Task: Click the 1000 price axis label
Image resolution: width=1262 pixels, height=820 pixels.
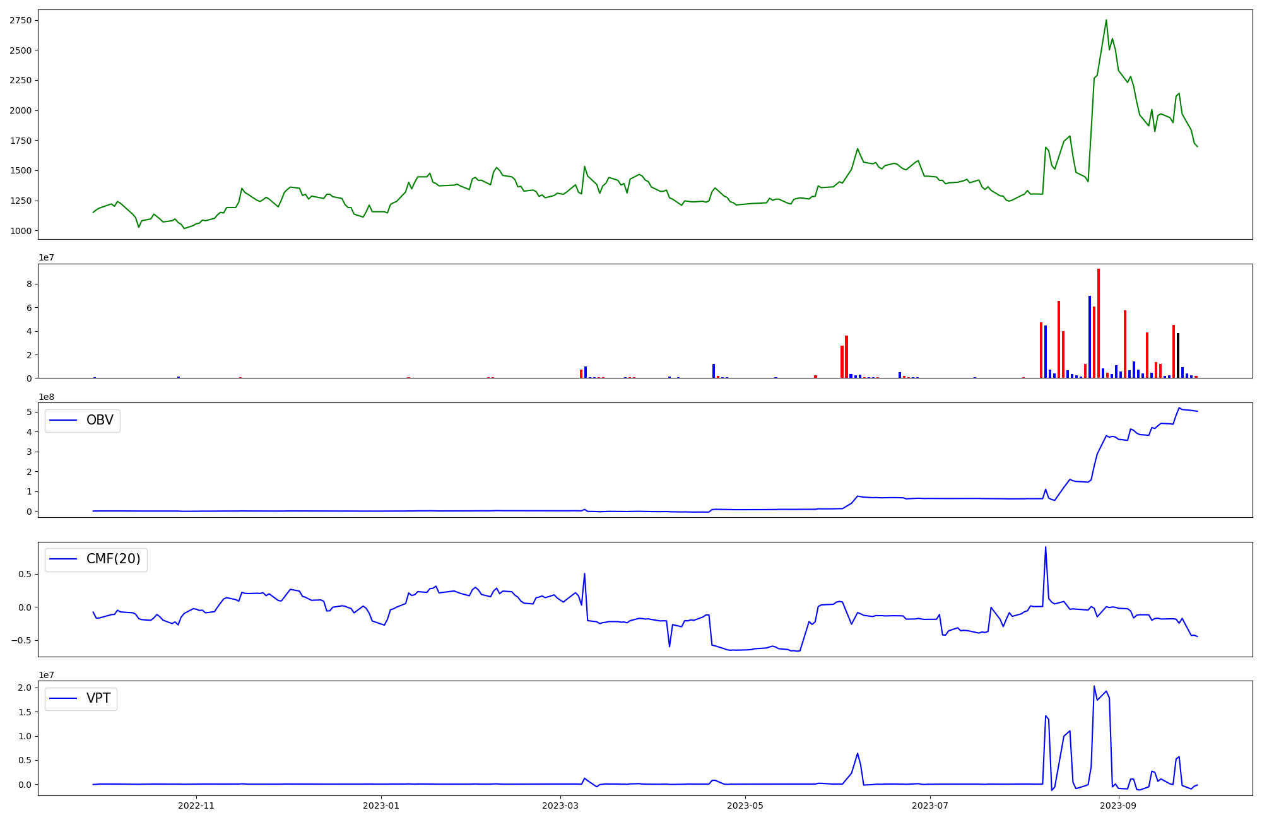Action: [x=20, y=231]
